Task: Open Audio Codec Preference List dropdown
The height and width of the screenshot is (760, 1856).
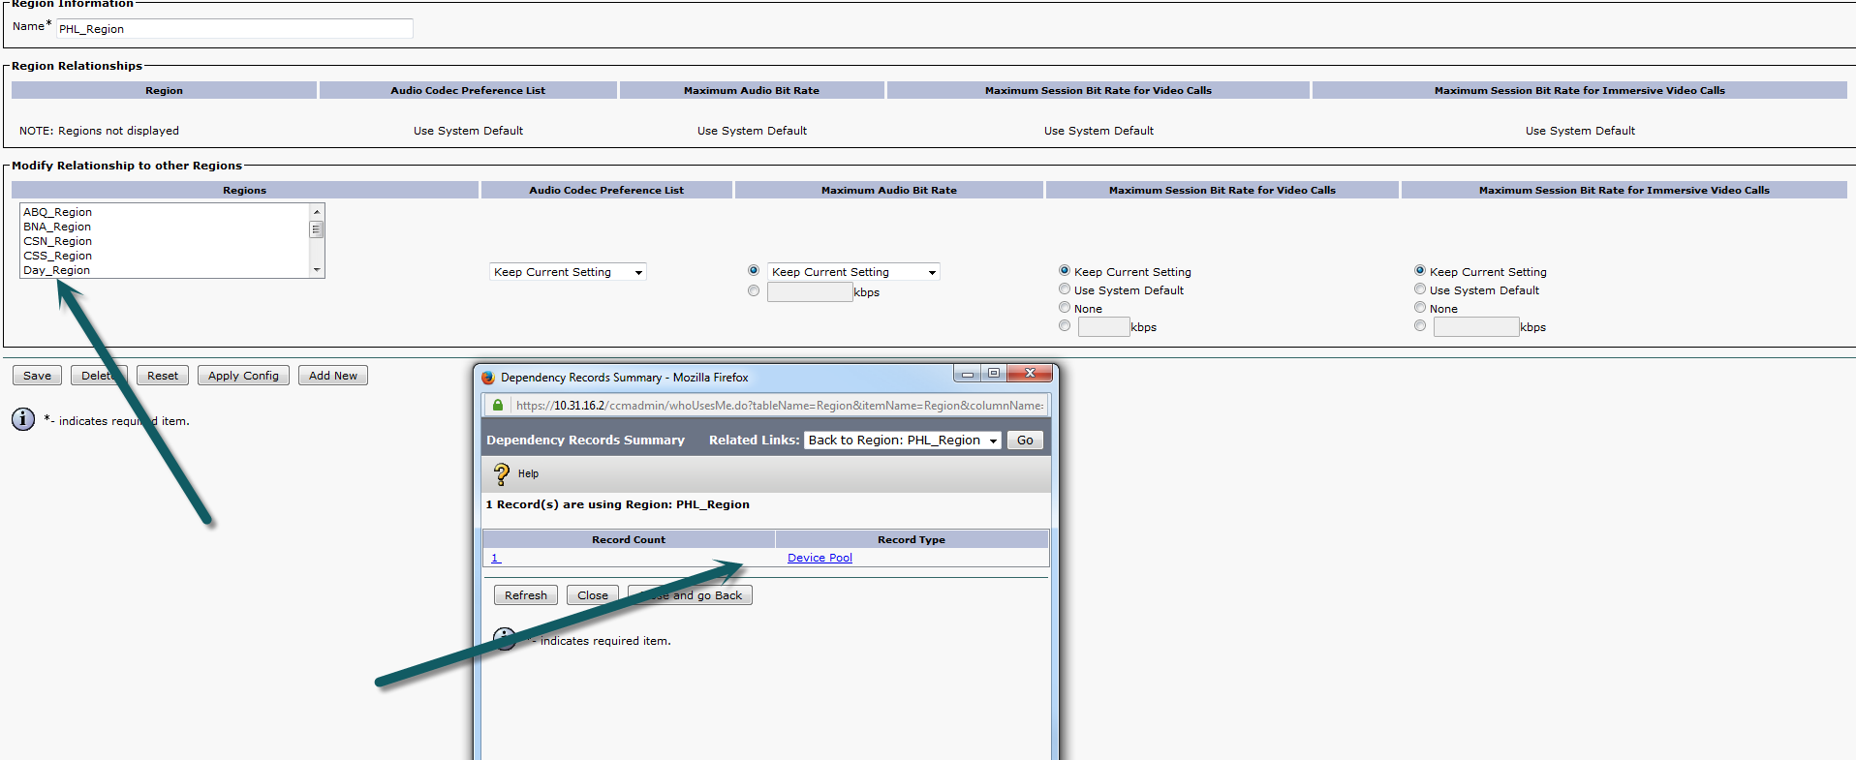Action: click(568, 272)
